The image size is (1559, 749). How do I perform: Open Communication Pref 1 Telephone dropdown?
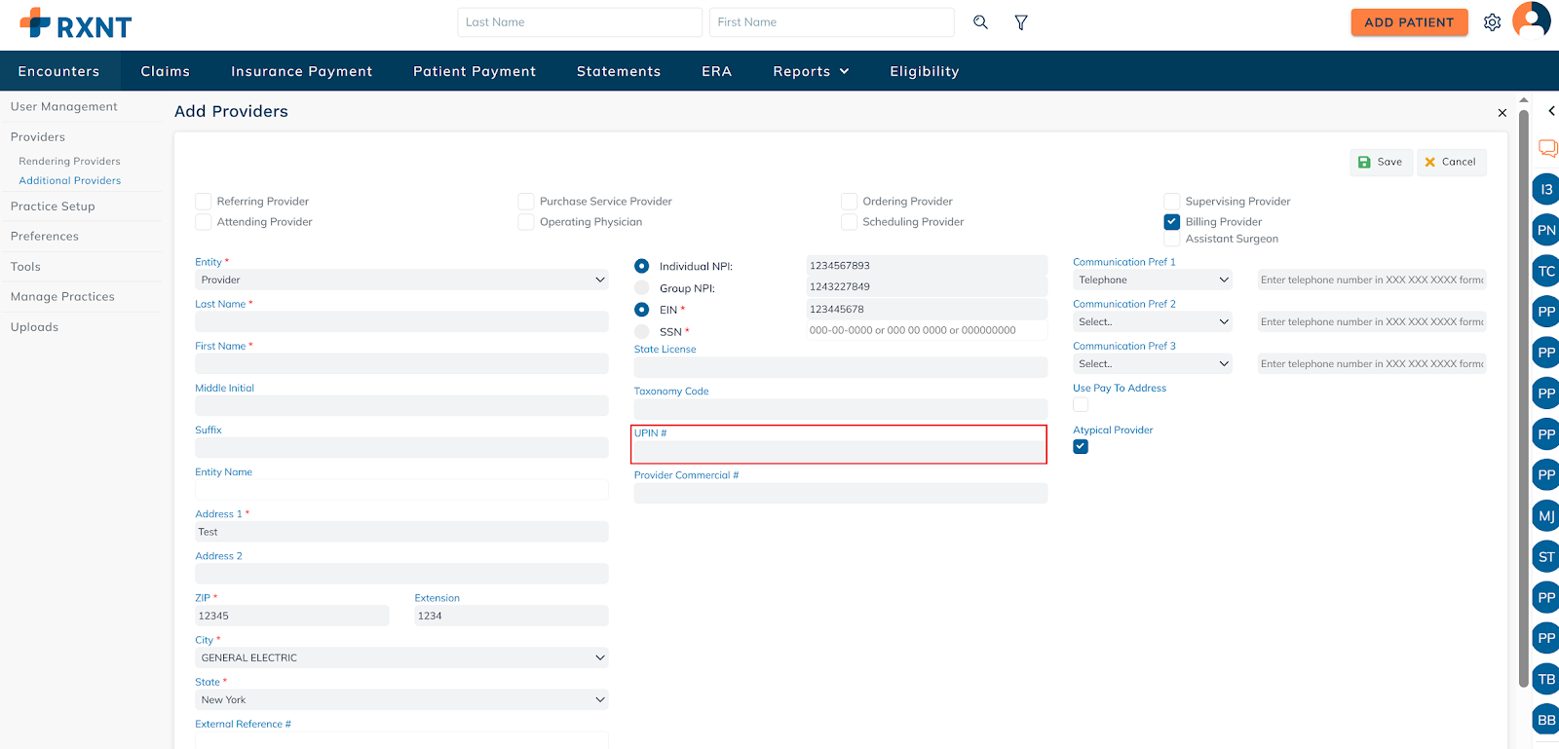tap(1152, 281)
